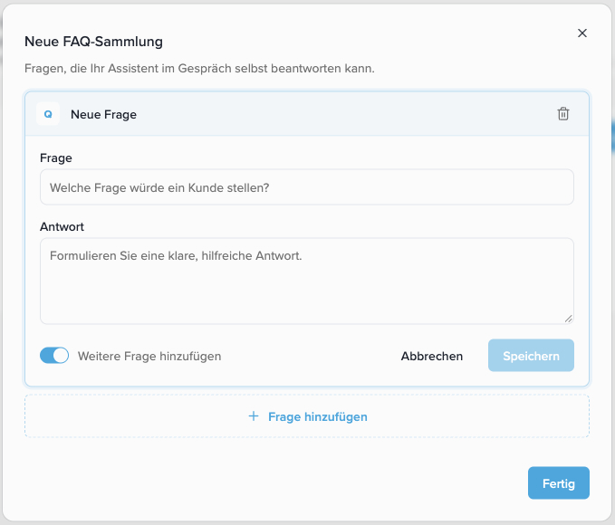
Task: Click the Abbrechen button
Action: tap(431, 356)
